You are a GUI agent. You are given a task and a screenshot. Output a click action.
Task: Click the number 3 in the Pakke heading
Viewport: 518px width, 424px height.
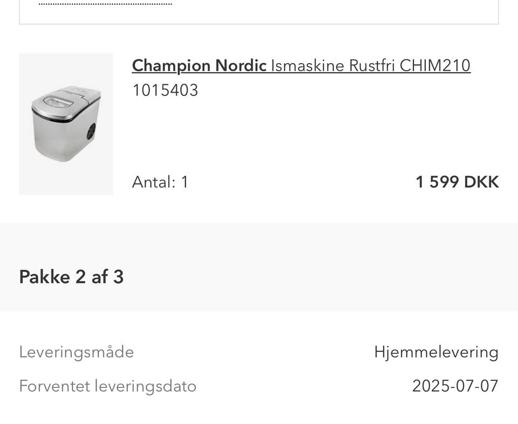(x=118, y=277)
